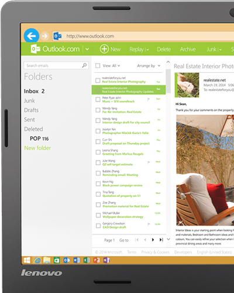234x293 pixels.
Task: Click the New message plus icon
Action: [x=104, y=49]
